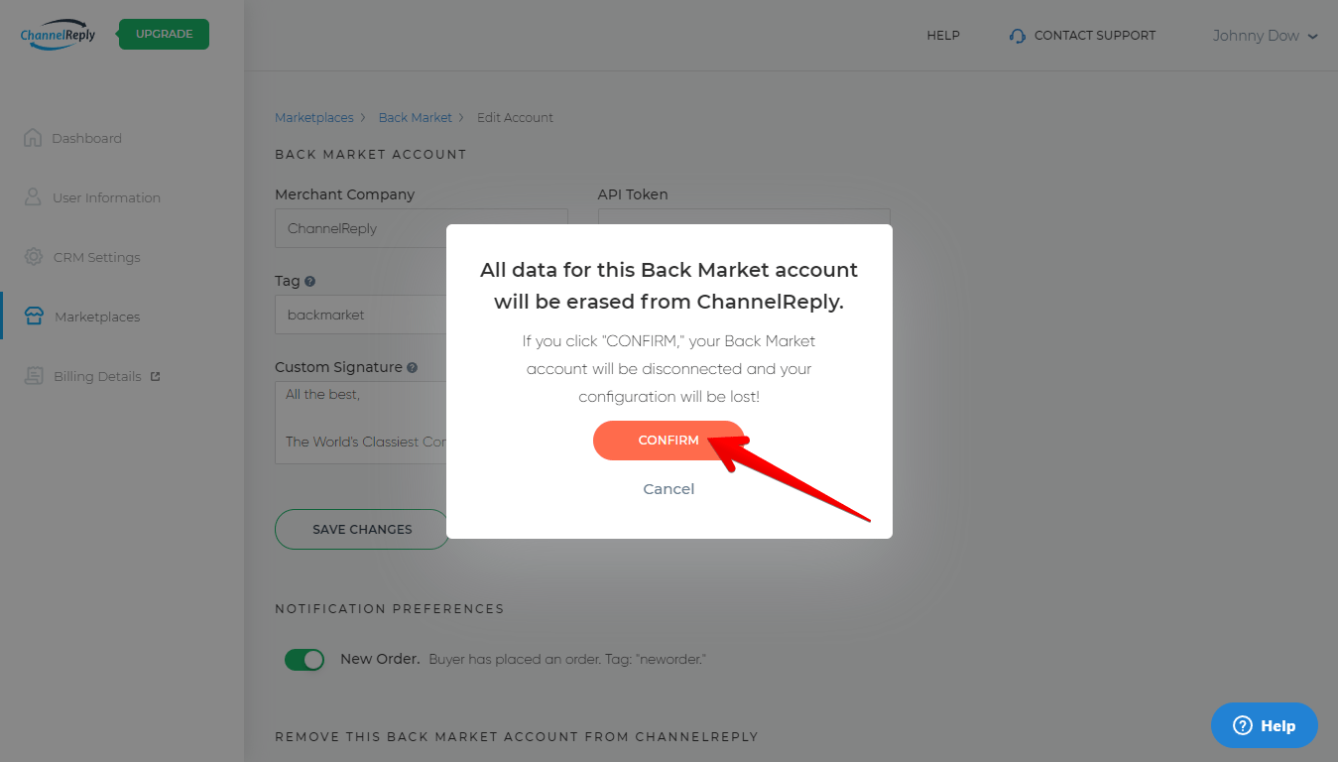Navigate to Back Market via the breadcrumb
1338x762 pixels.
click(415, 116)
